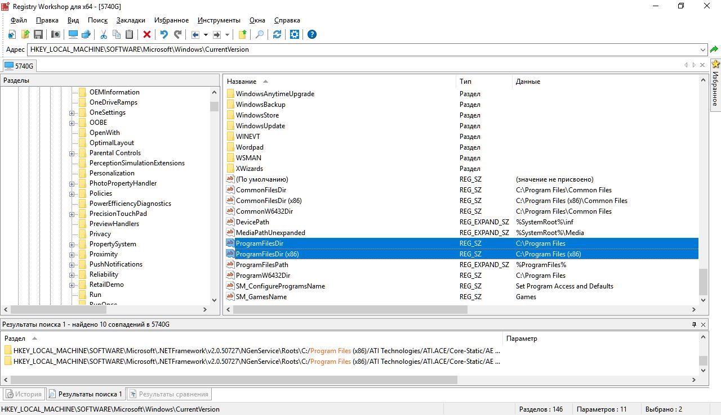Open the Файл menu
721x415 pixels.
pos(19,20)
